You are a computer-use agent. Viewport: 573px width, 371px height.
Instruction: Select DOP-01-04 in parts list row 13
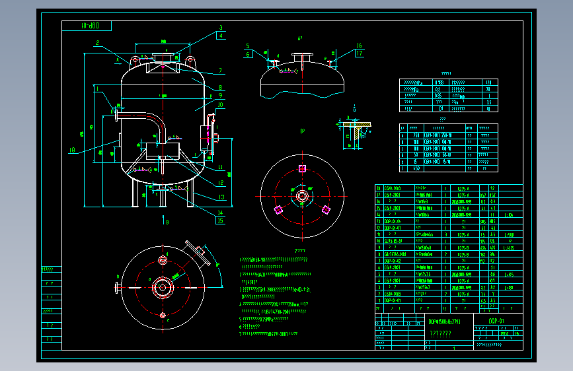[393, 221]
